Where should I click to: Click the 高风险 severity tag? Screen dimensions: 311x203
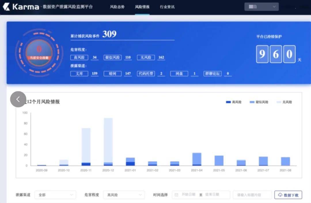tap(79, 57)
